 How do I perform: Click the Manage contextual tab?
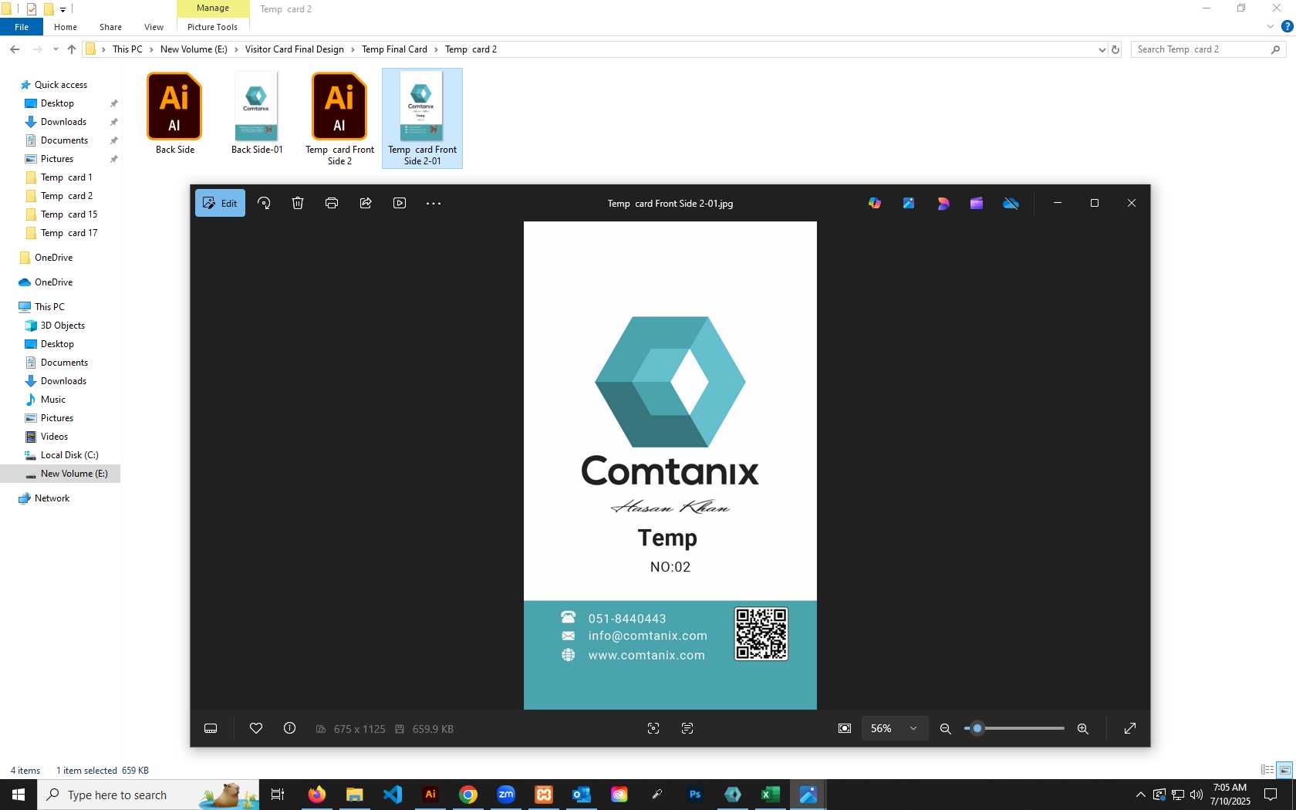pyautogui.click(x=213, y=8)
